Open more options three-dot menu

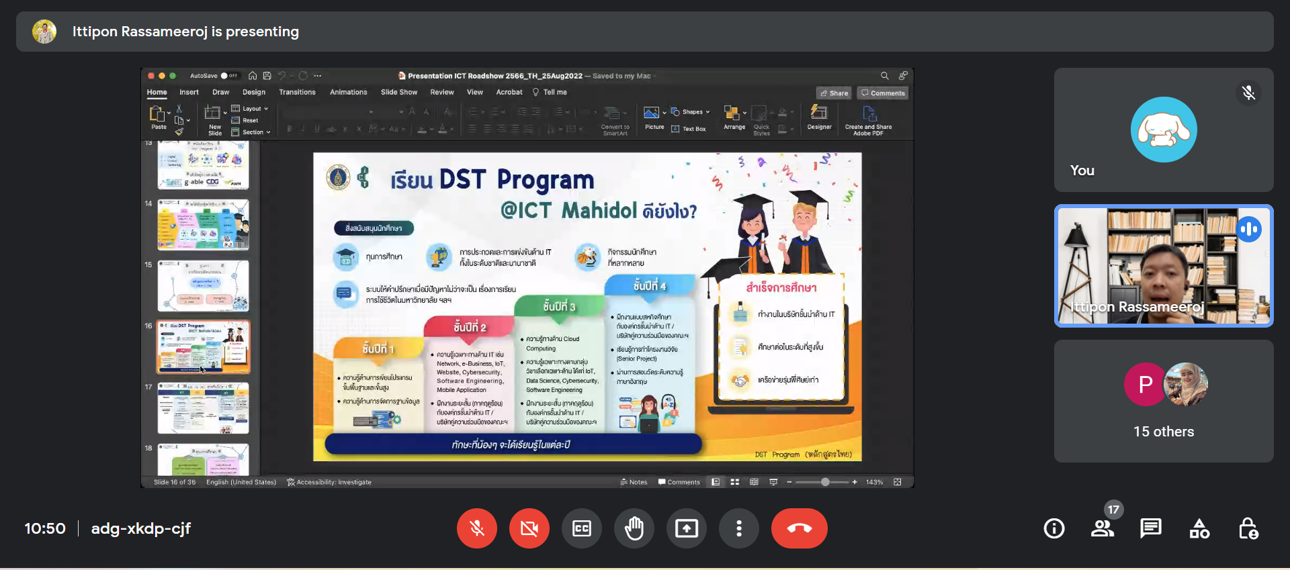click(x=739, y=528)
